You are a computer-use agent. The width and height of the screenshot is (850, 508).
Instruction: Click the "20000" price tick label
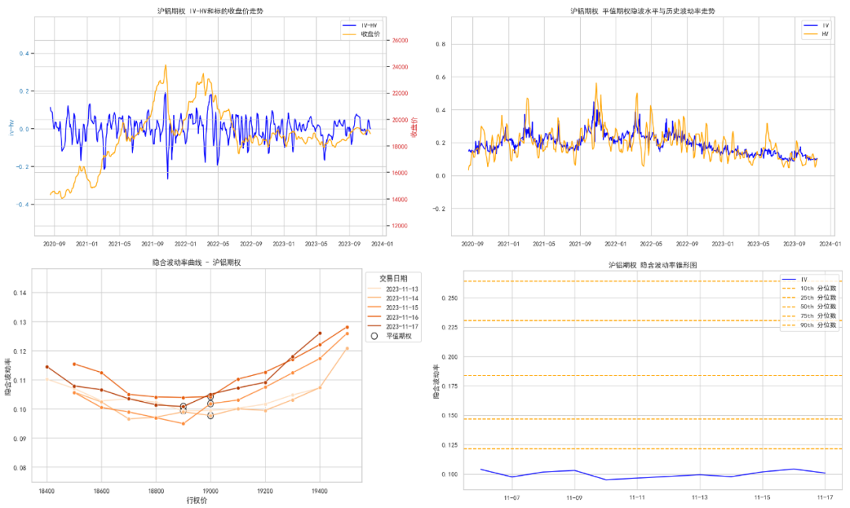point(400,120)
